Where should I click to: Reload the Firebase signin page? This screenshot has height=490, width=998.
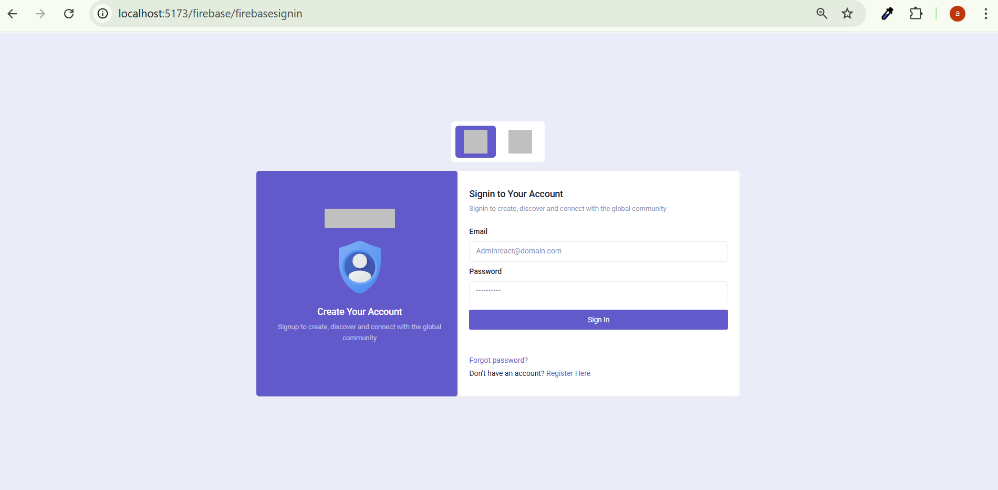point(69,14)
